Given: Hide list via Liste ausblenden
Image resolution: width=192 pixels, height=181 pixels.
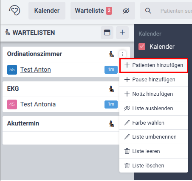Looking at the screenshot, I should pos(154,109).
